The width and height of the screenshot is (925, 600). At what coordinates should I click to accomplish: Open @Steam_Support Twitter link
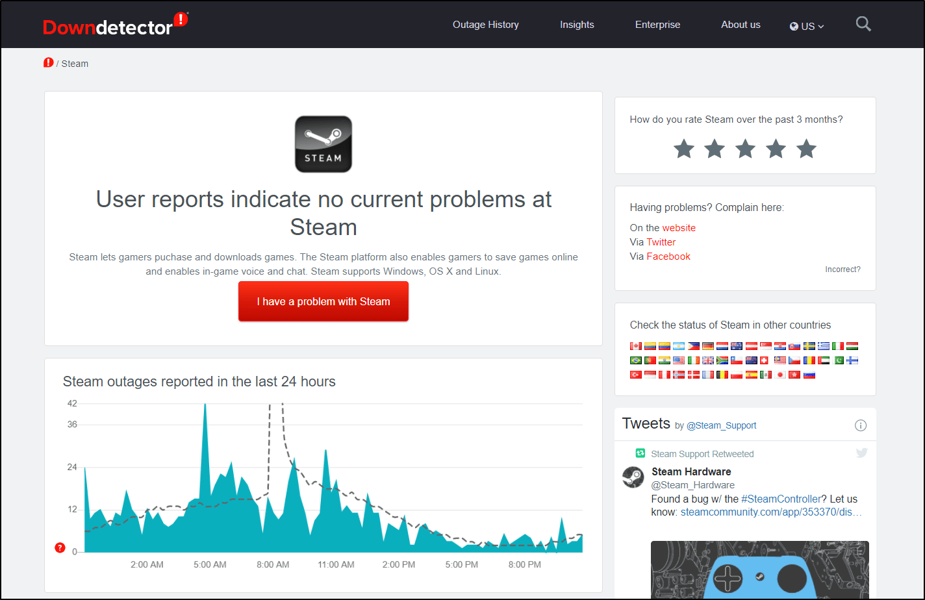[722, 425]
